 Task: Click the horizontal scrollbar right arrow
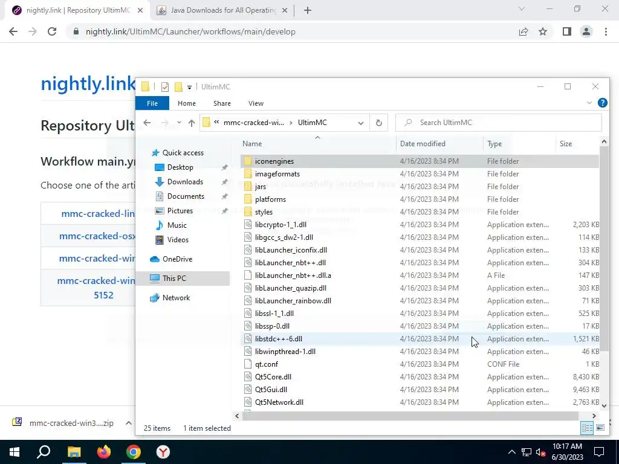[594, 416]
